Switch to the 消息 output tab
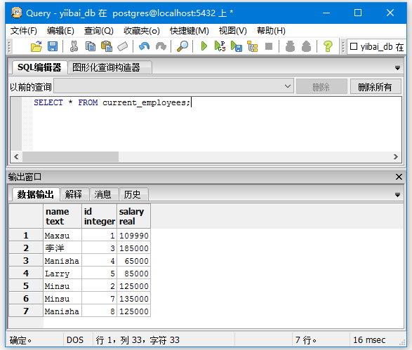 click(x=102, y=194)
